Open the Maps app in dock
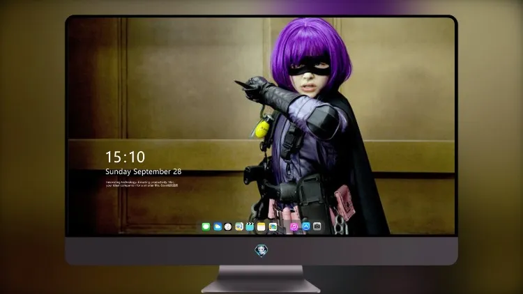The height and width of the screenshot is (294, 523). [239, 227]
